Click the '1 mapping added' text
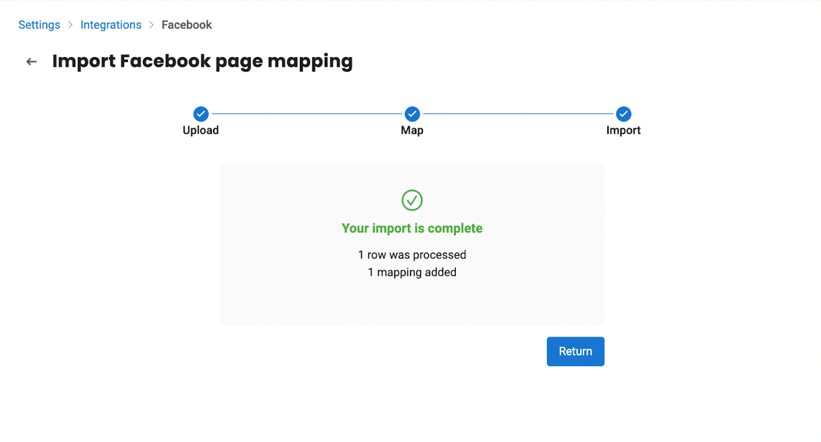The height and width of the screenshot is (442, 821). pyautogui.click(x=412, y=272)
